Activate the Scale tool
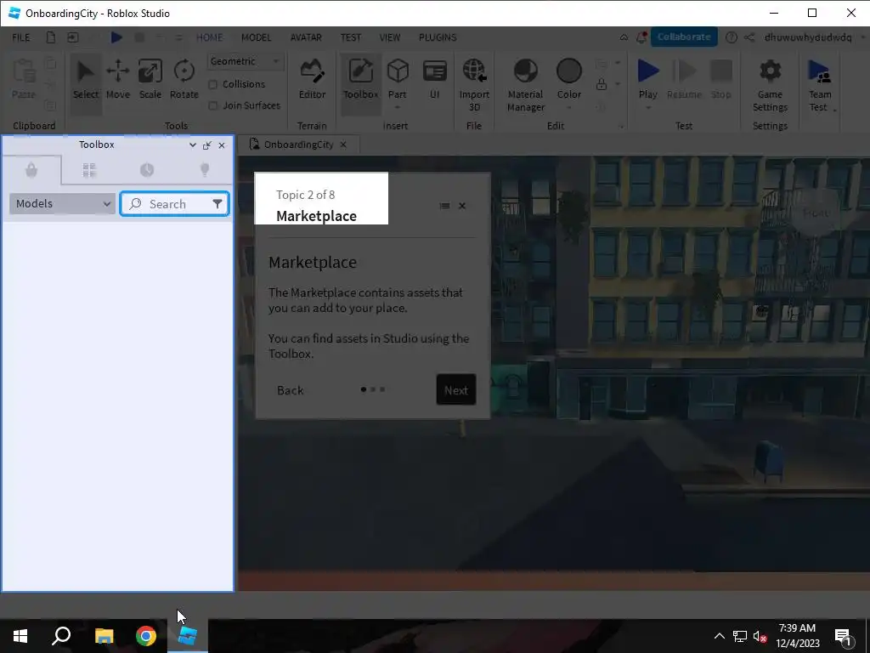The image size is (870, 653). 150,81
